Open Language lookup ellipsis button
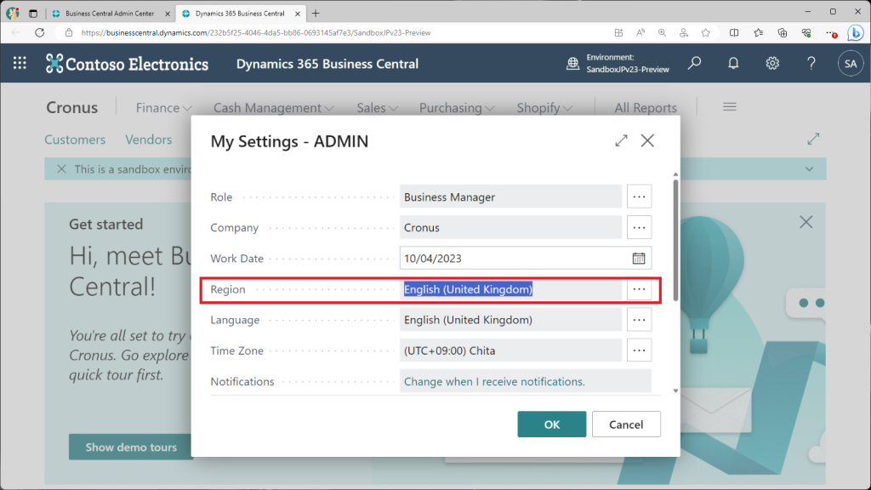The height and width of the screenshot is (490, 871). [x=640, y=320]
